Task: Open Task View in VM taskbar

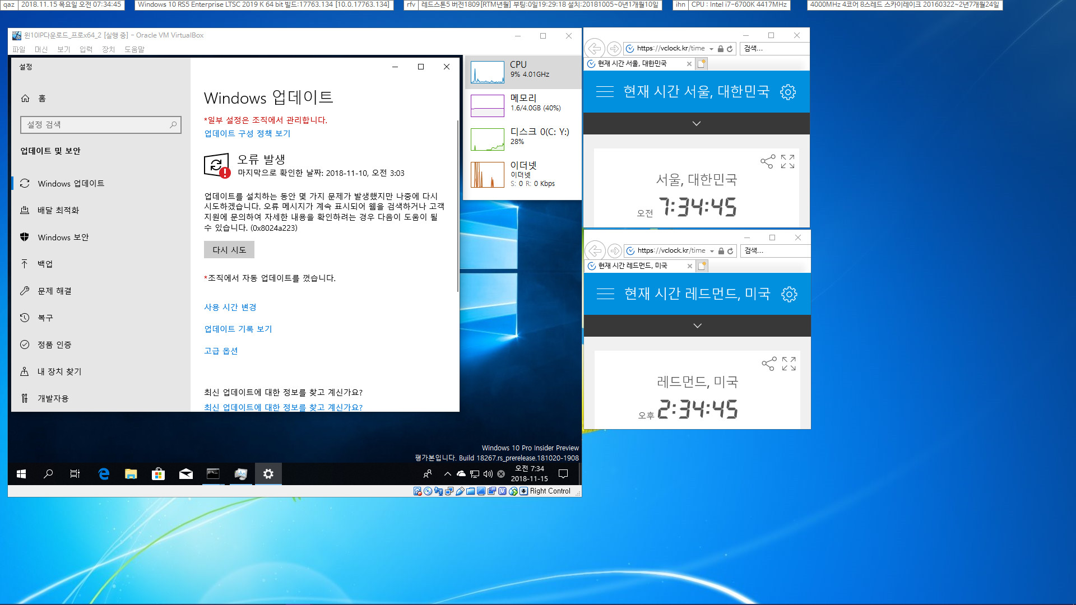Action: pyautogui.click(x=75, y=474)
